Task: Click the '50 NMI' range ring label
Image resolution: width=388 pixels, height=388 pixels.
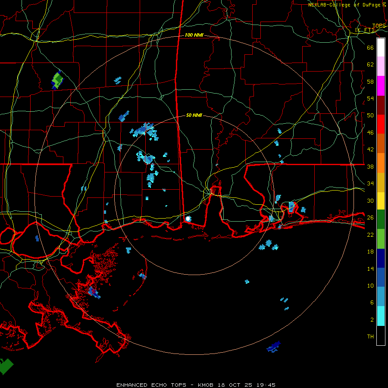Action: pyautogui.click(x=194, y=115)
